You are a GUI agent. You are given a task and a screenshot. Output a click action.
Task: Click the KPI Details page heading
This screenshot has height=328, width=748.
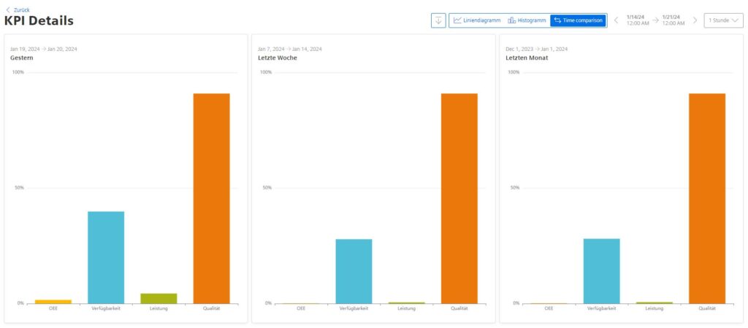[x=39, y=21]
